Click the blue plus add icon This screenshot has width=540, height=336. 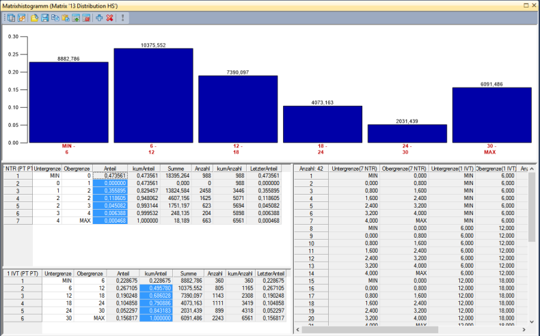pos(99,17)
